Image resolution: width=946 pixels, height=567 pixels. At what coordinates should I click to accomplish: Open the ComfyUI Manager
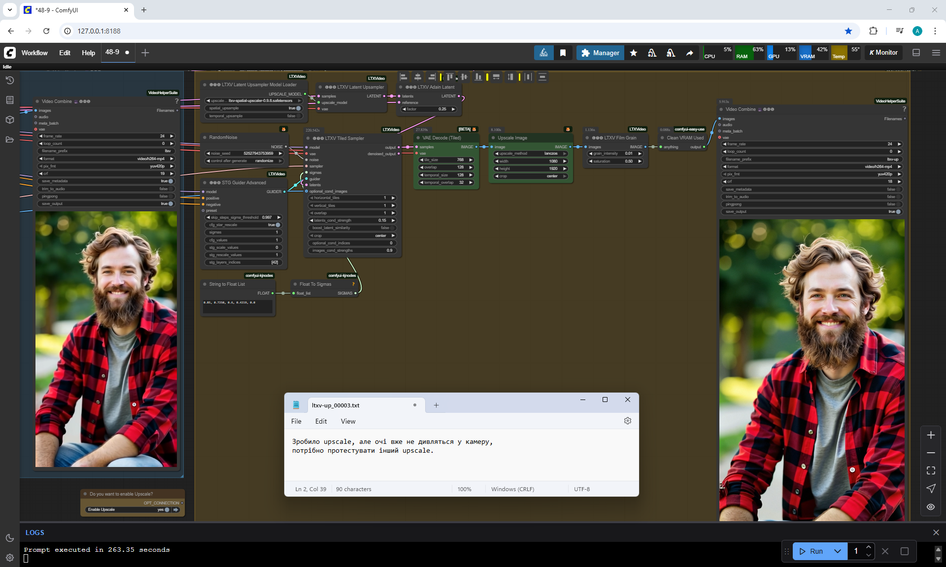[x=600, y=53]
